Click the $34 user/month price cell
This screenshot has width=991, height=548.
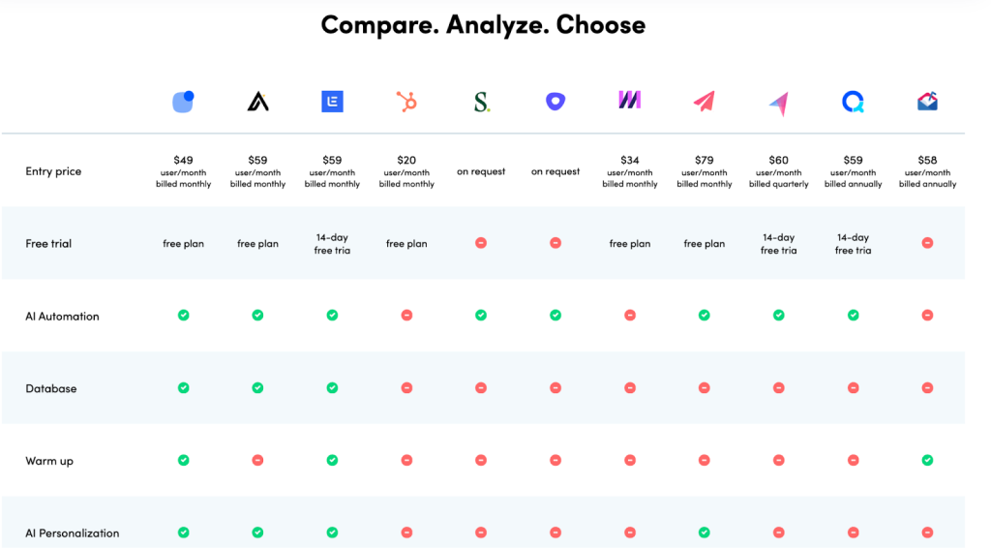629,171
